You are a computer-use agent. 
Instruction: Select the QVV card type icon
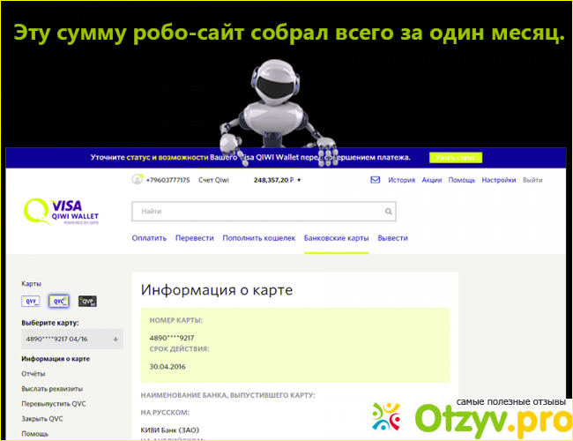[x=31, y=301]
